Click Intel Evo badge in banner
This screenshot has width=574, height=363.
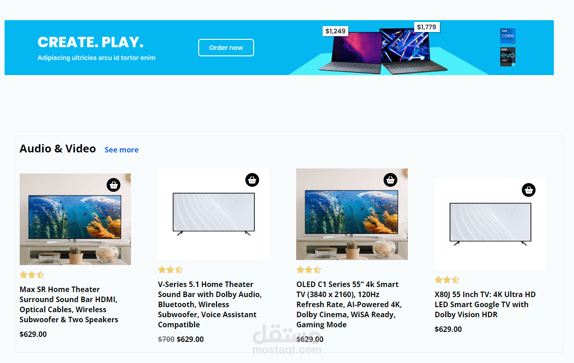[508, 57]
